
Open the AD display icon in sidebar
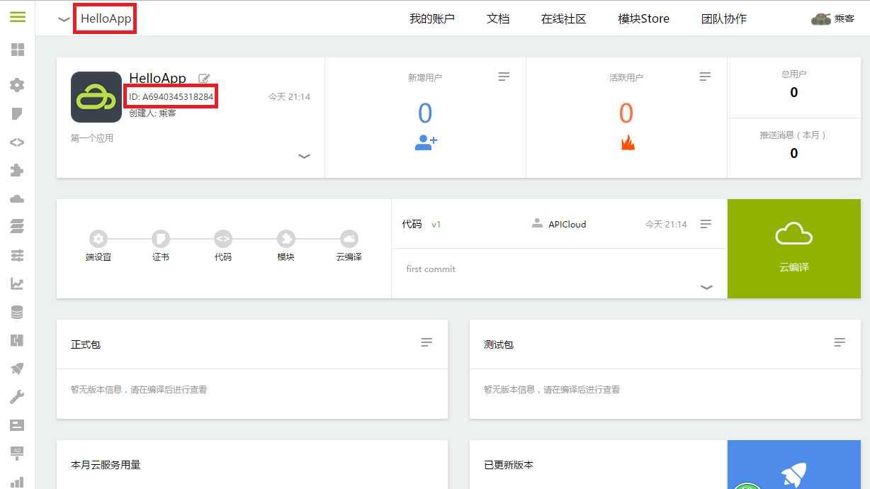tap(17, 452)
